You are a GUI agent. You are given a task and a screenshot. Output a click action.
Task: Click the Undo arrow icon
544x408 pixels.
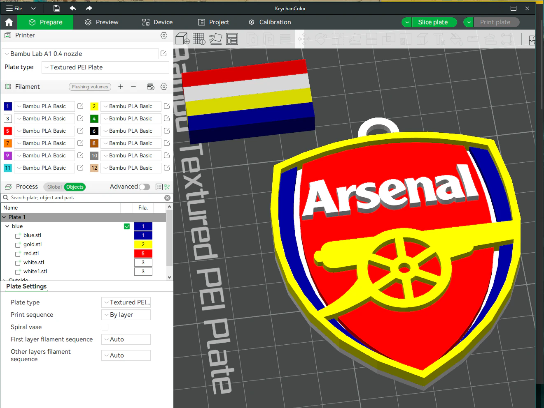click(x=73, y=8)
